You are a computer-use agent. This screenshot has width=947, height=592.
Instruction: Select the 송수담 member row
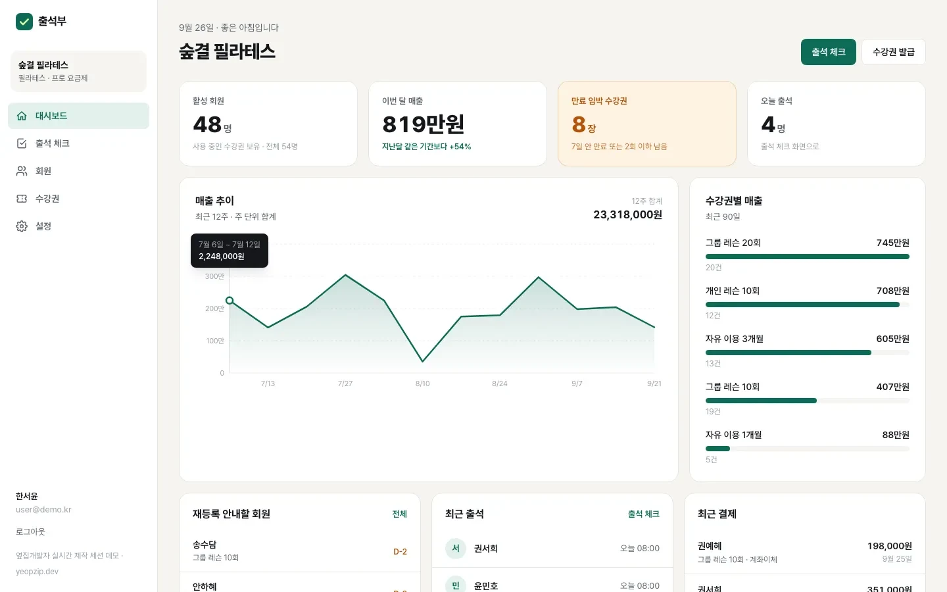[x=300, y=551]
